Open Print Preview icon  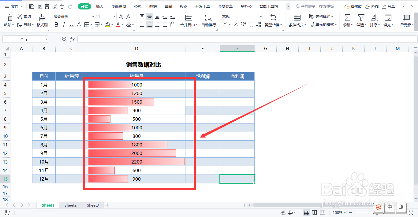coord(54,6)
